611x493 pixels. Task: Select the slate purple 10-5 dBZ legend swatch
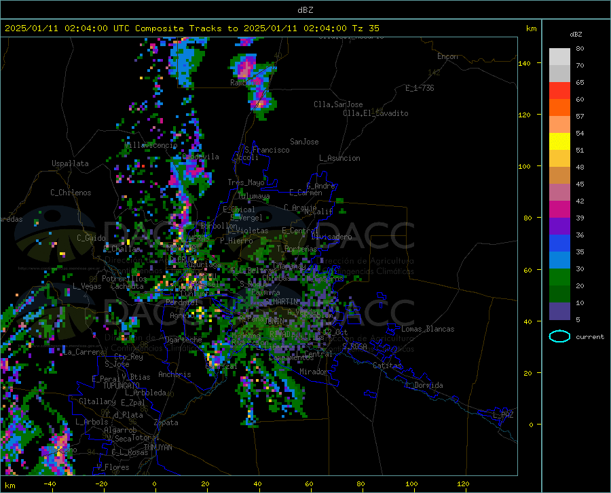pos(559,311)
